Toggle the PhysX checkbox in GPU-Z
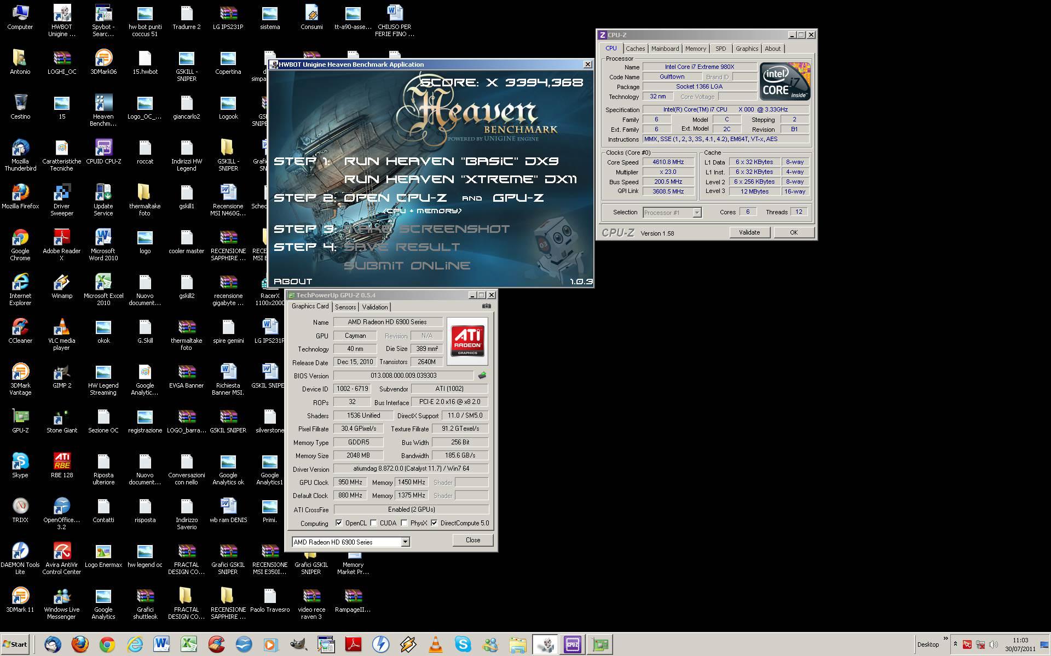1051x656 pixels. (405, 523)
